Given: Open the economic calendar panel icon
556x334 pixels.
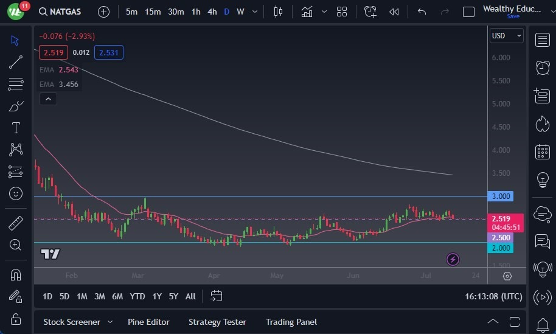Looking at the screenshot, I should [x=542, y=152].
